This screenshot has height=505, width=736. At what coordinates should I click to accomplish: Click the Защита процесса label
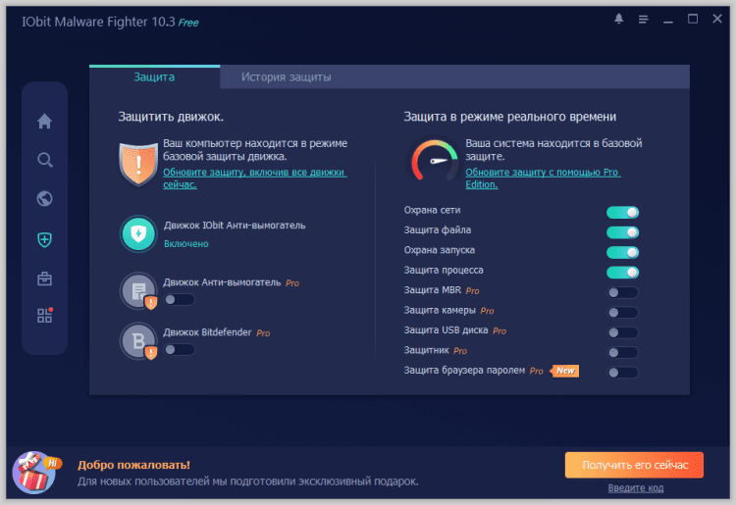pyautogui.click(x=444, y=270)
